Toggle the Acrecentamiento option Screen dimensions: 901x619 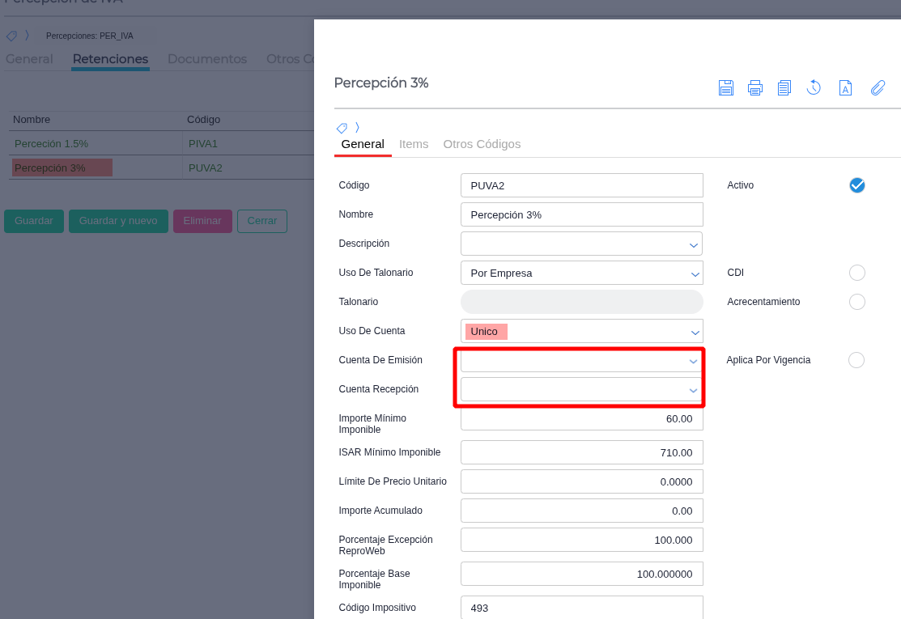pos(856,302)
